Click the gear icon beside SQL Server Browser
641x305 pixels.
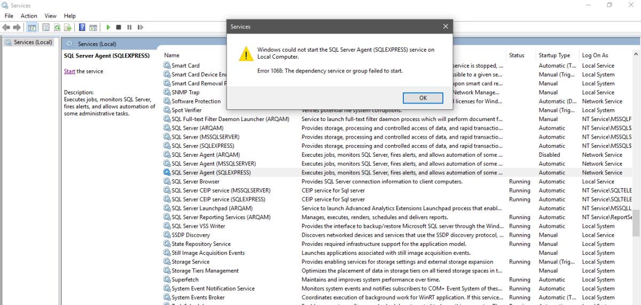(x=167, y=181)
